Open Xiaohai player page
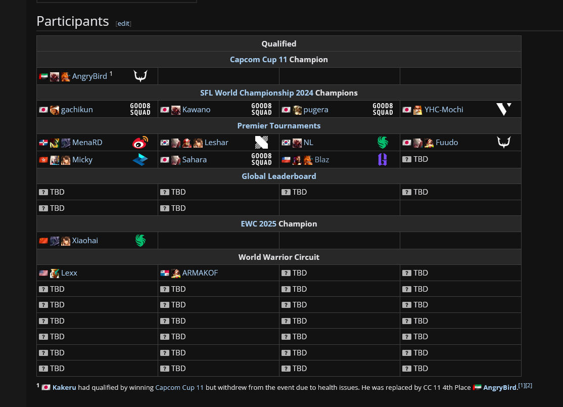 (85, 240)
